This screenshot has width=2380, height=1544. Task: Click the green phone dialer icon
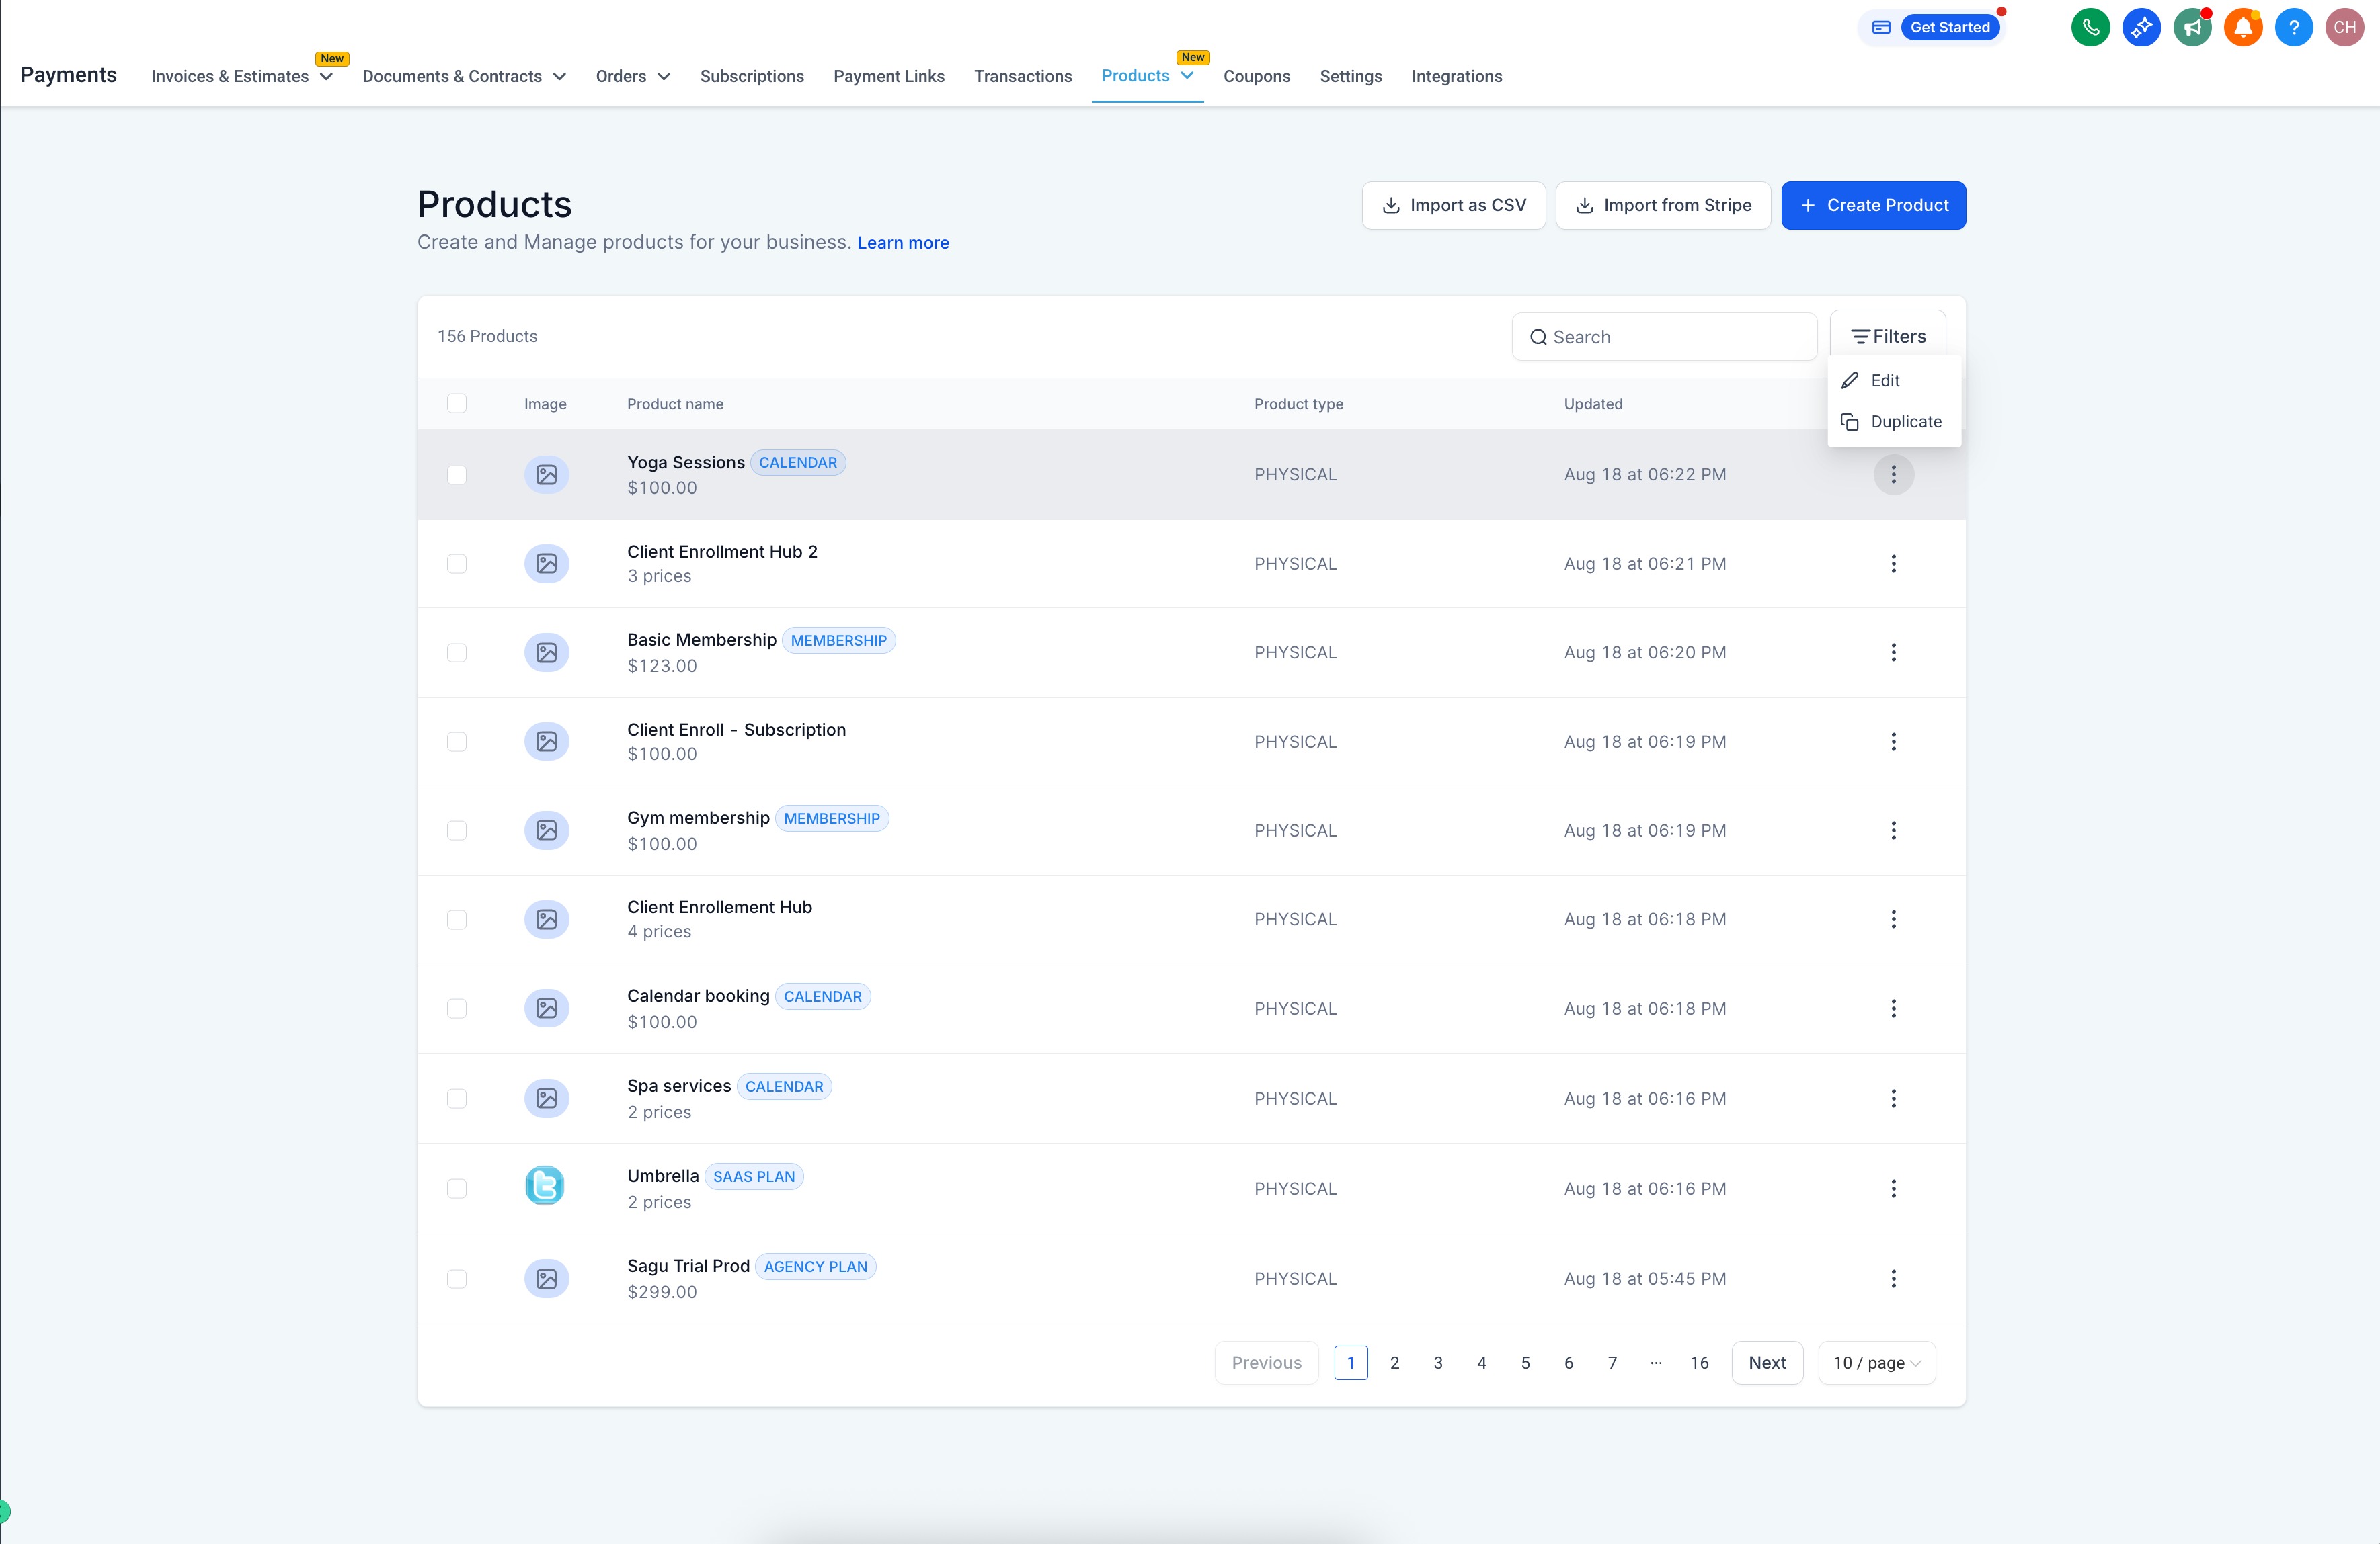tap(2090, 27)
